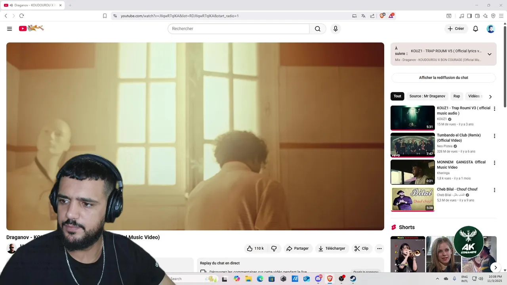This screenshot has width=507, height=285.
Task: Bookmark this page icon
Action: point(105,16)
